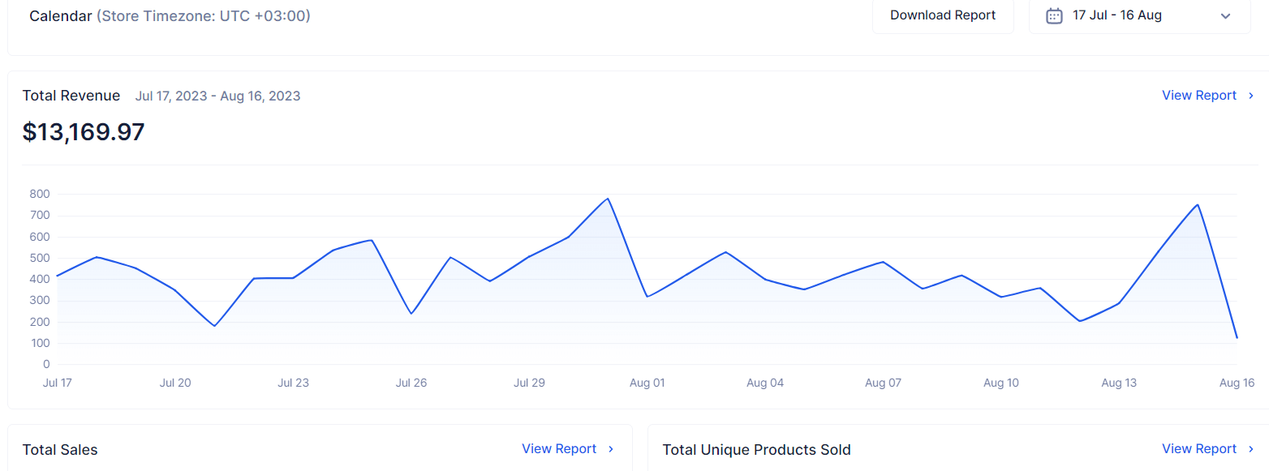Click the 800 value on the y-axis
This screenshot has width=1269, height=471.
click(40, 194)
